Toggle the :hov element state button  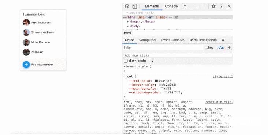tap(210, 47)
